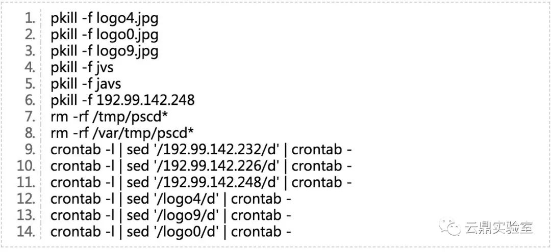Click the 'pkill -f logo9.jpg' line
Viewport: 551px width, 252px height.
click(x=105, y=52)
